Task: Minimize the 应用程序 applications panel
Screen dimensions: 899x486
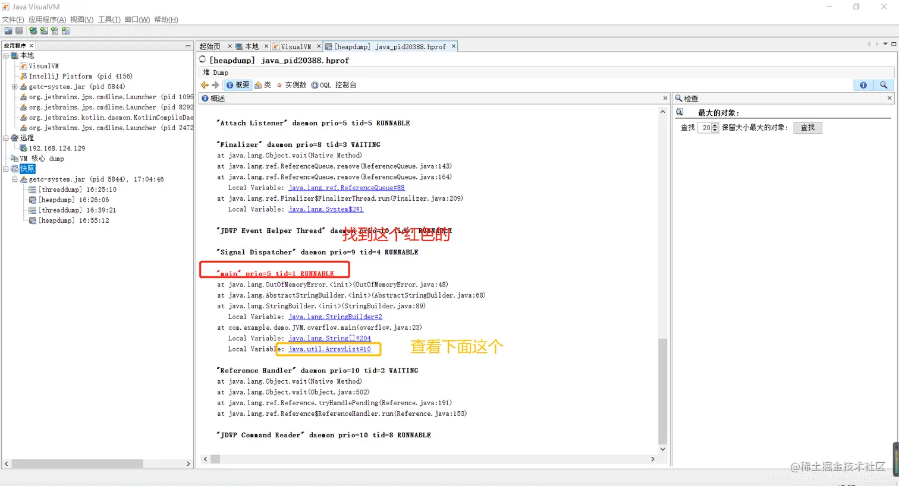Action: [188, 45]
